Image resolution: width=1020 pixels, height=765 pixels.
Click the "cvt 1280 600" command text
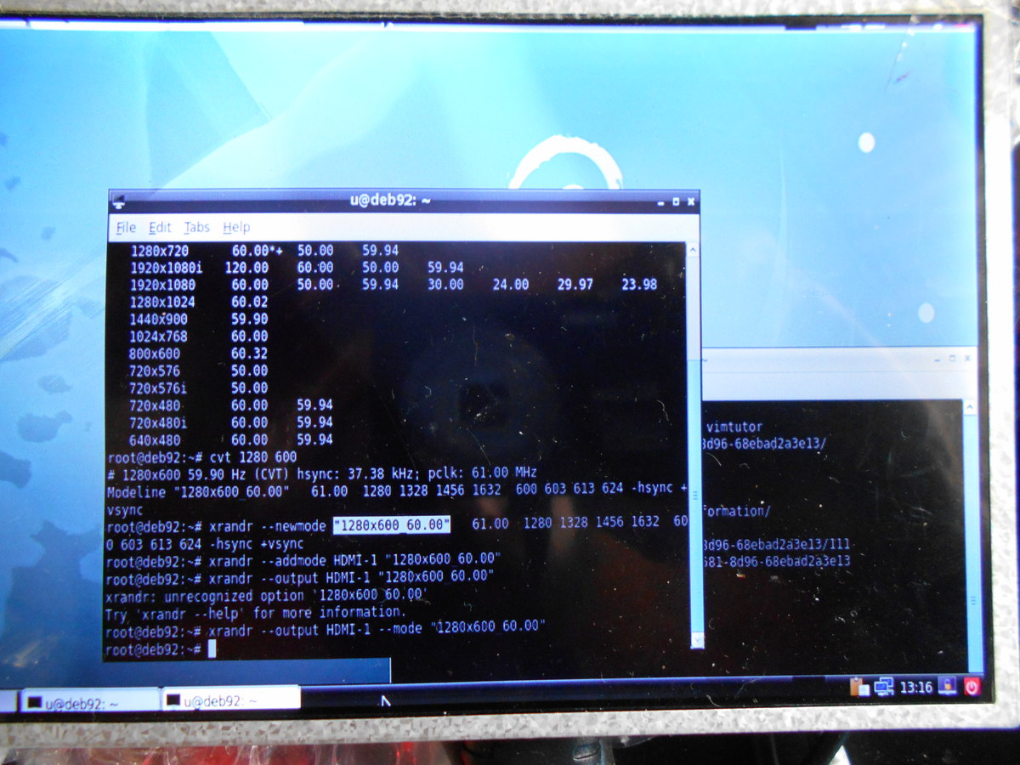[x=252, y=456]
